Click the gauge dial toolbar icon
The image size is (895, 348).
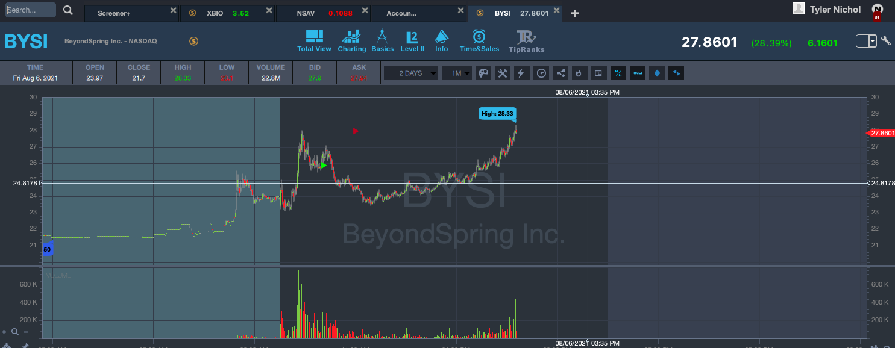(541, 73)
